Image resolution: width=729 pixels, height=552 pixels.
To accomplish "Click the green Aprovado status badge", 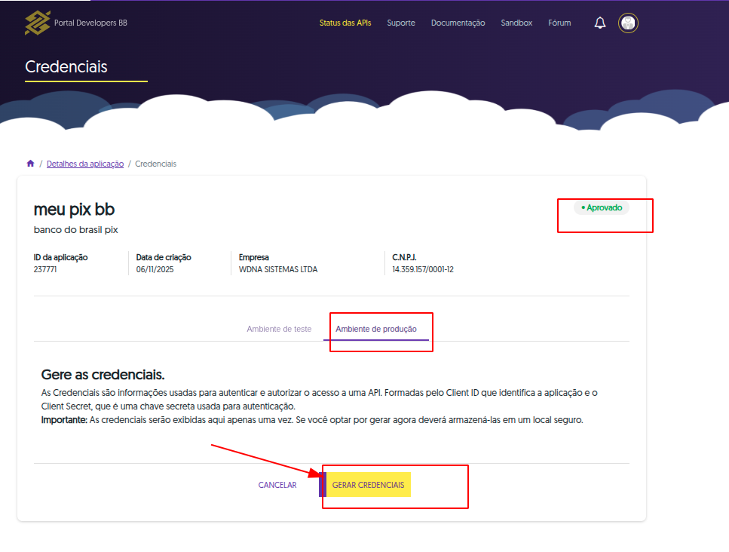I will pos(602,207).
